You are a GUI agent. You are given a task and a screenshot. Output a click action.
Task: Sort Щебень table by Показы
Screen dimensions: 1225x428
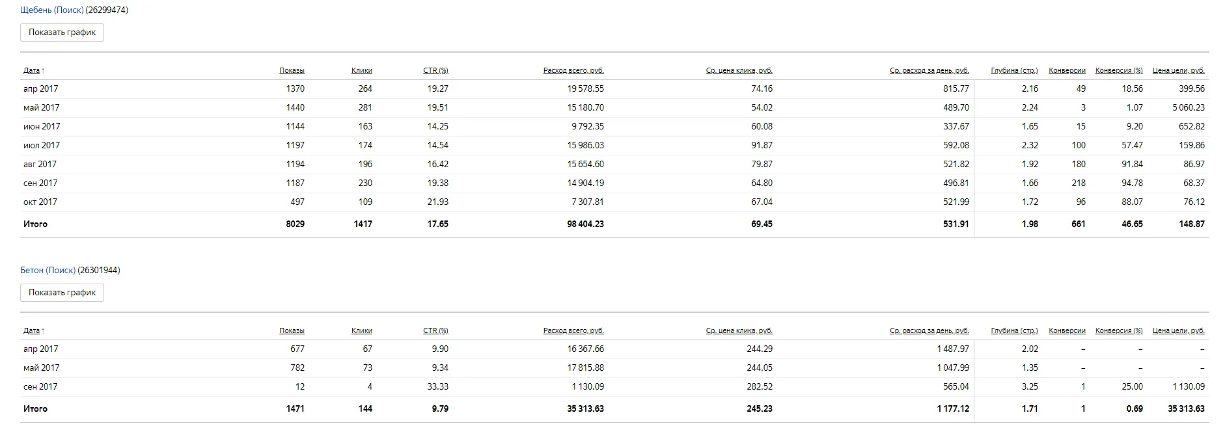(x=292, y=70)
